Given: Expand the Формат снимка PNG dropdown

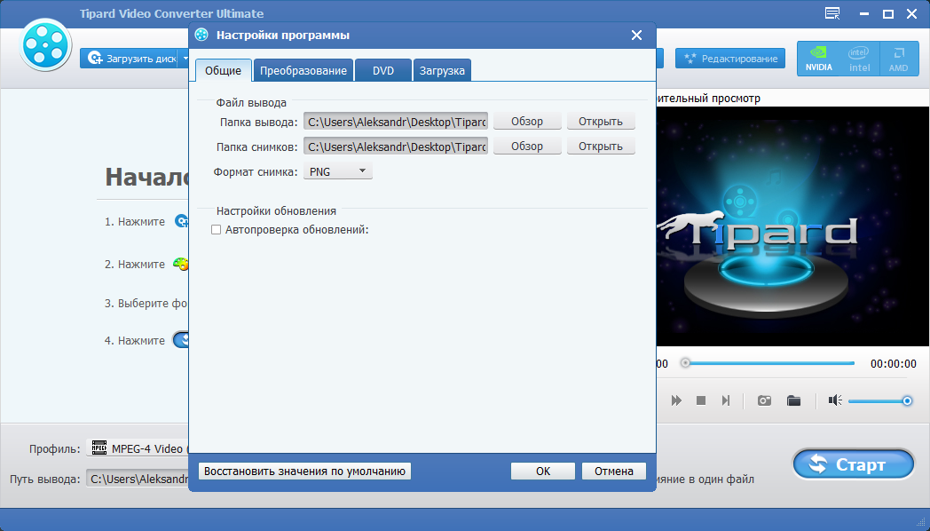Looking at the screenshot, I should pyautogui.click(x=337, y=171).
